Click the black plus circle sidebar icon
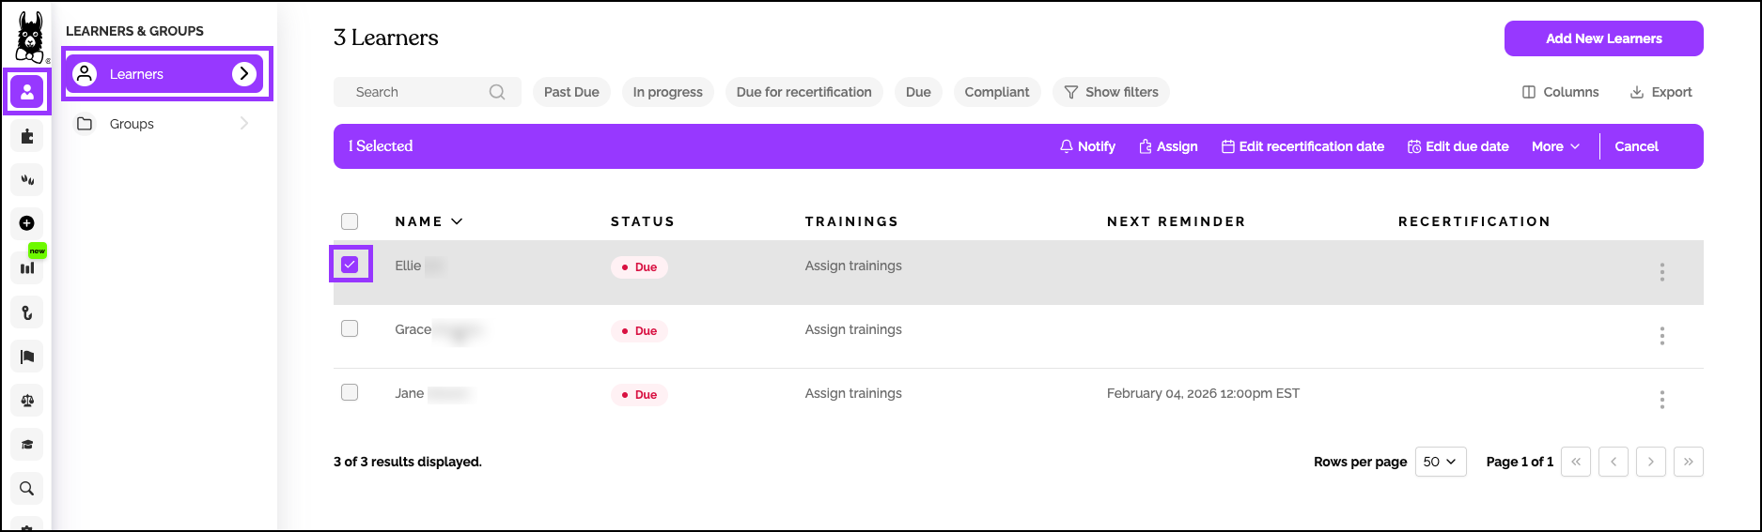The height and width of the screenshot is (532, 1762). tap(27, 223)
